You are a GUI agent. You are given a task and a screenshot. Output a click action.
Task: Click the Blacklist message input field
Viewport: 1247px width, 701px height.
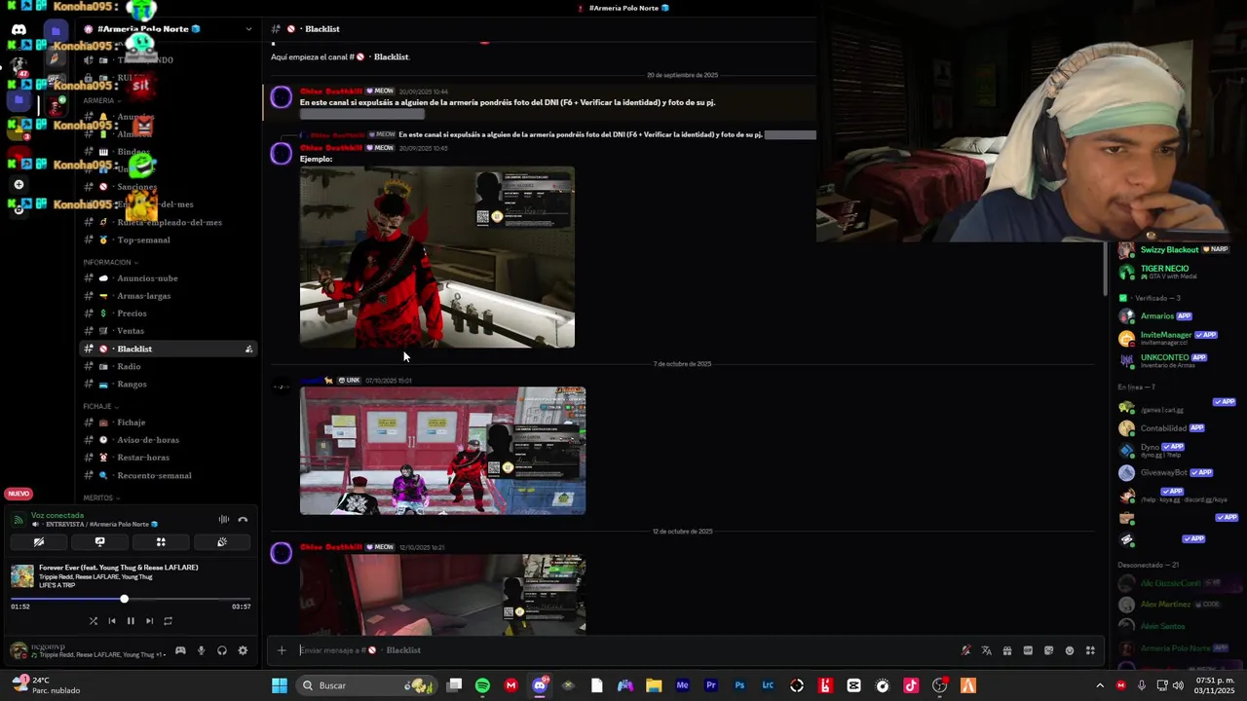click(623, 650)
